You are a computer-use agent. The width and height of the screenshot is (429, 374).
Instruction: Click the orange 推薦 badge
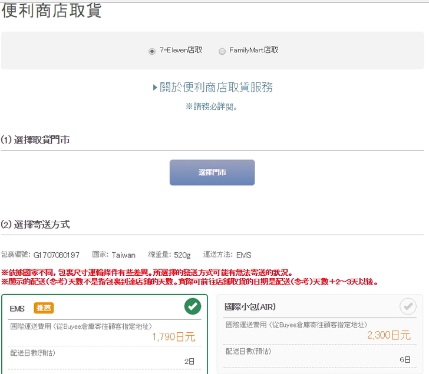[x=44, y=308]
